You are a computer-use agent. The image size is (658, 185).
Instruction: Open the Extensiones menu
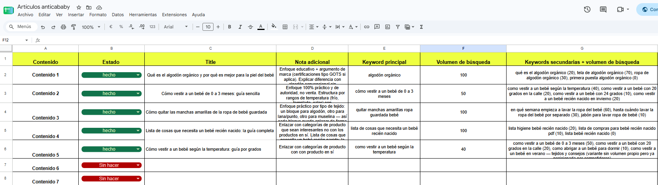click(x=174, y=15)
